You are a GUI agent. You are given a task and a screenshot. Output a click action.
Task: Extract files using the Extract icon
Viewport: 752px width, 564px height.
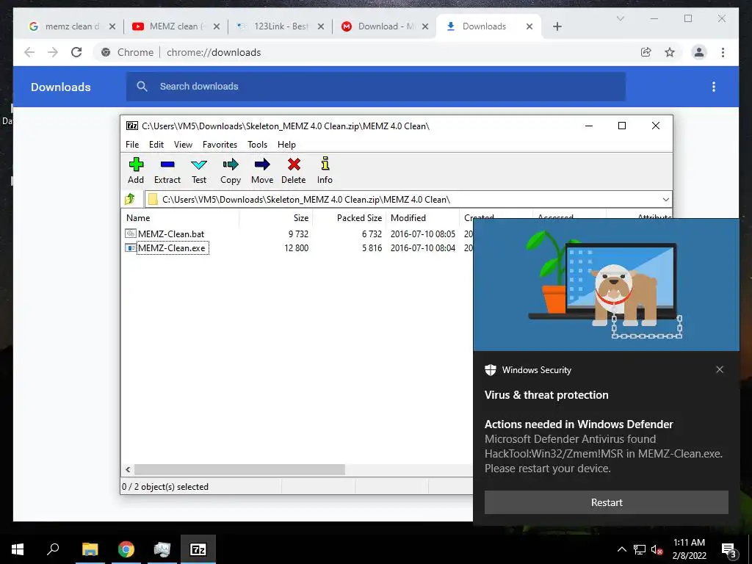pos(167,170)
